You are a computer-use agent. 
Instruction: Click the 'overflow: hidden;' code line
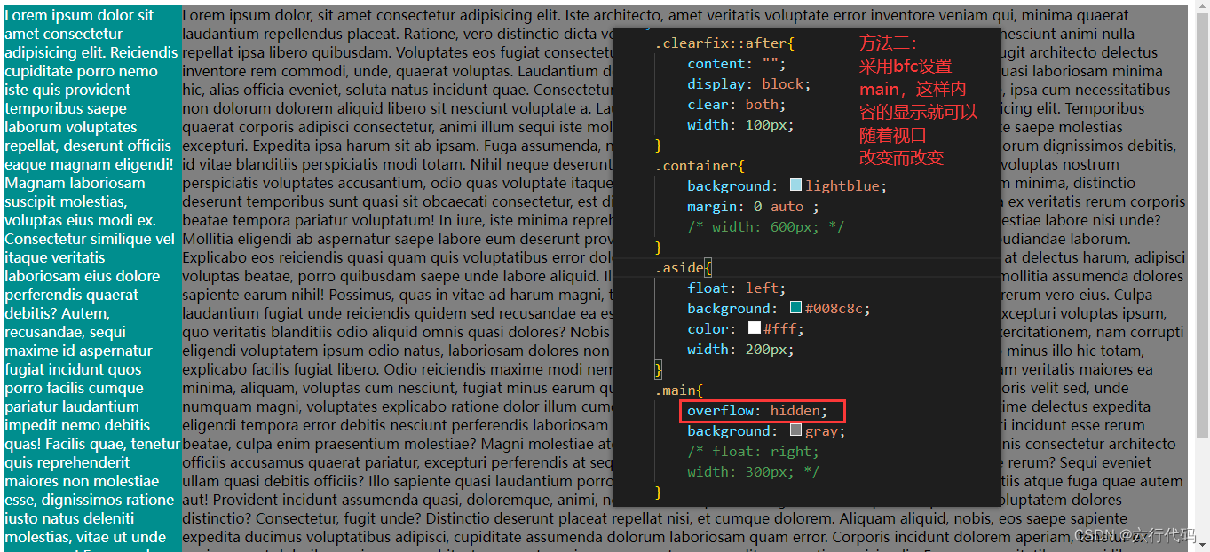tap(757, 411)
